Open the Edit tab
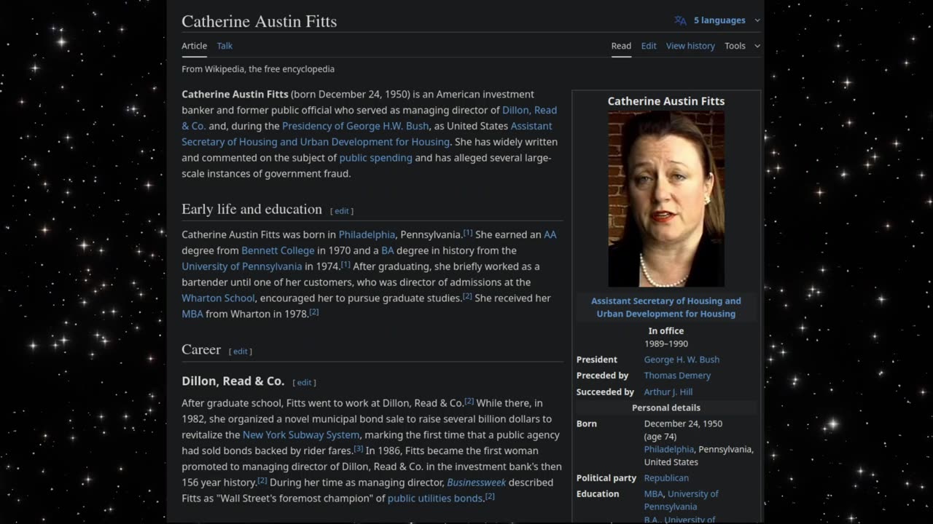Image resolution: width=933 pixels, height=524 pixels. pos(649,46)
